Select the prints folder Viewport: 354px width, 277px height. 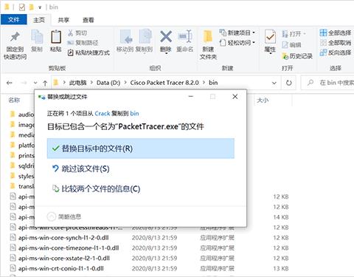tap(22, 156)
